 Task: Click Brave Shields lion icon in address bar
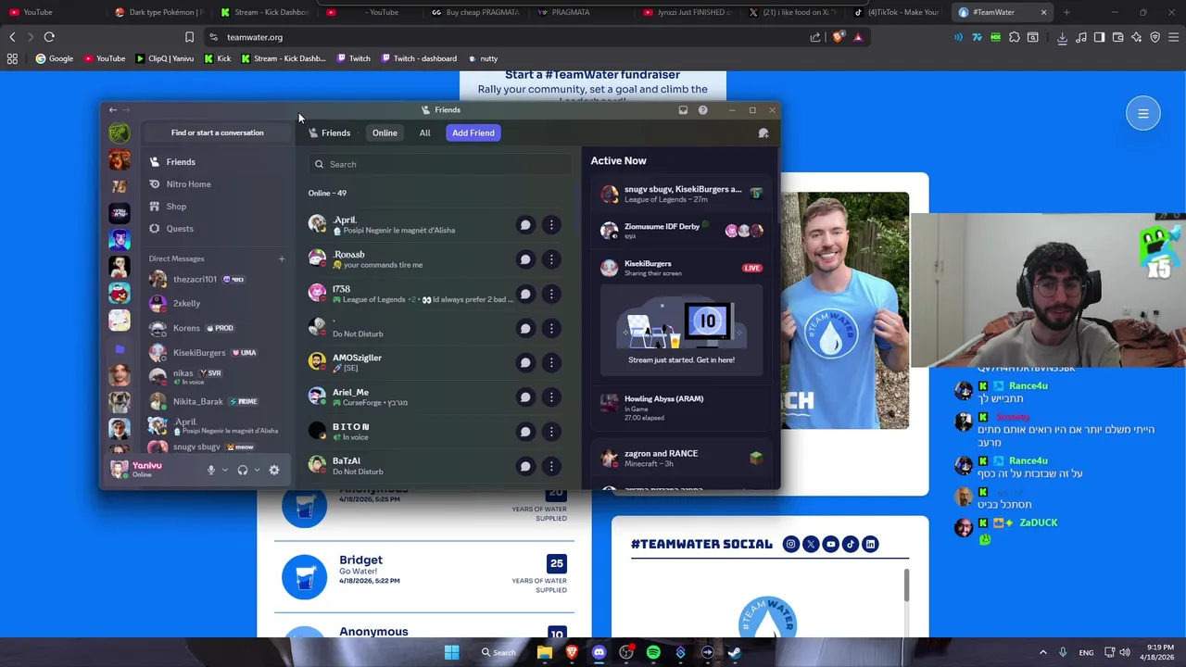839,37
